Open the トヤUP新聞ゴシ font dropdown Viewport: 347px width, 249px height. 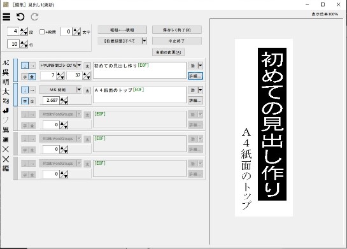click(x=79, y=66)
